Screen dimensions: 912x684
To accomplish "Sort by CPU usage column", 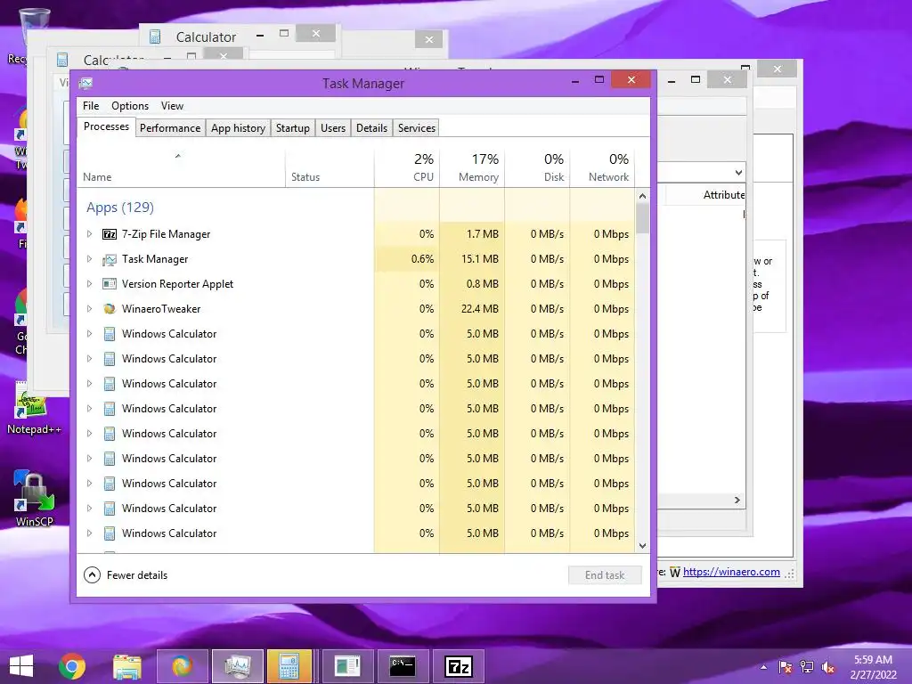I will click(x=407, y=167).
